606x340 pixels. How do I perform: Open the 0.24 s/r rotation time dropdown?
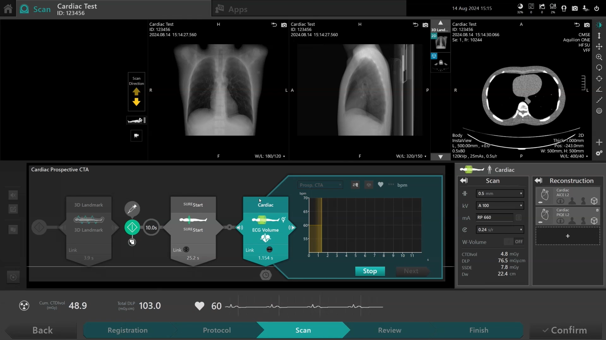500,230
